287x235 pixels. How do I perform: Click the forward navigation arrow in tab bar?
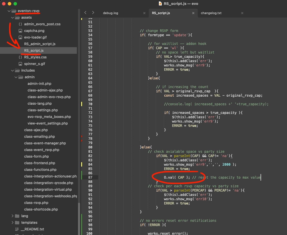(93, 12)
